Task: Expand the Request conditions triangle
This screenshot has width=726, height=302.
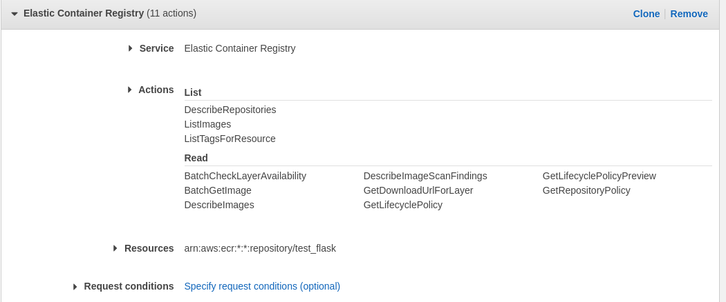Action: tap(75, 287)
